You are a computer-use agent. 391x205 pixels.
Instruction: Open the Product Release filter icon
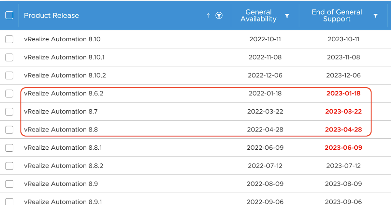click(219, 15)
